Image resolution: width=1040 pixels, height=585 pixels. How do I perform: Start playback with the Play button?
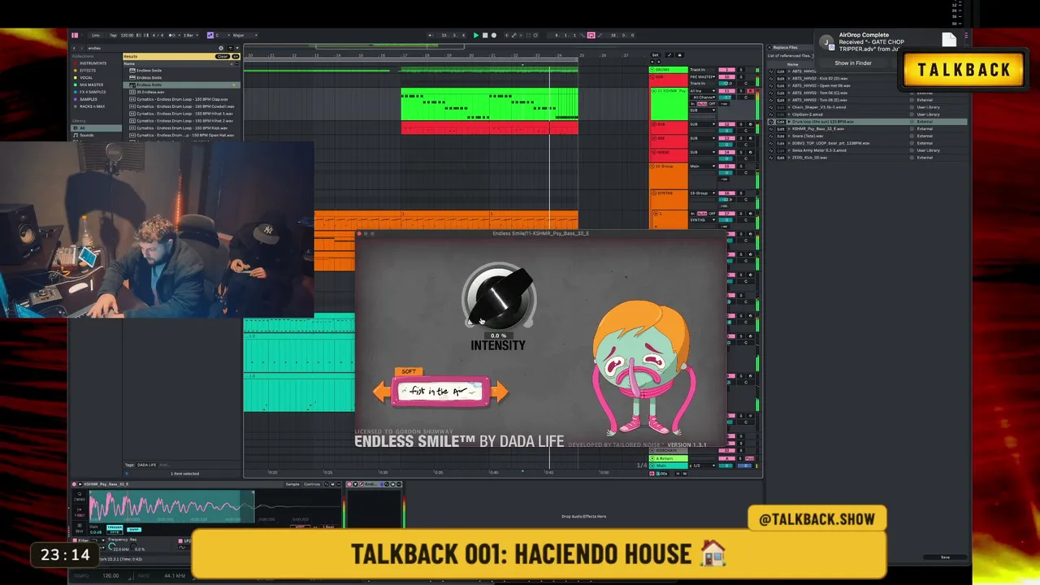[476, 35]
